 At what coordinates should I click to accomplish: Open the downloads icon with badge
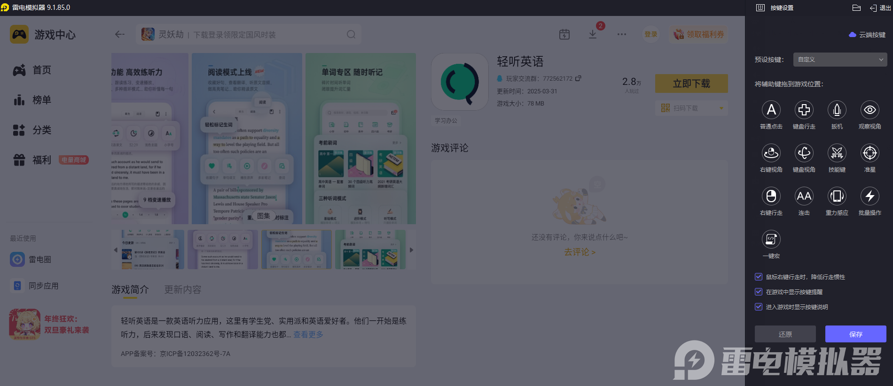coord(593,34)
